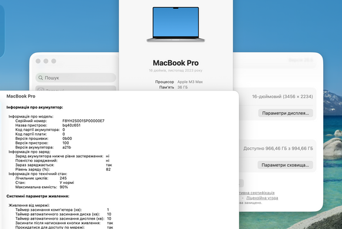Screen dimensions: 342x229
Task: Click the Серійний номер label
Action: (31, 121)
